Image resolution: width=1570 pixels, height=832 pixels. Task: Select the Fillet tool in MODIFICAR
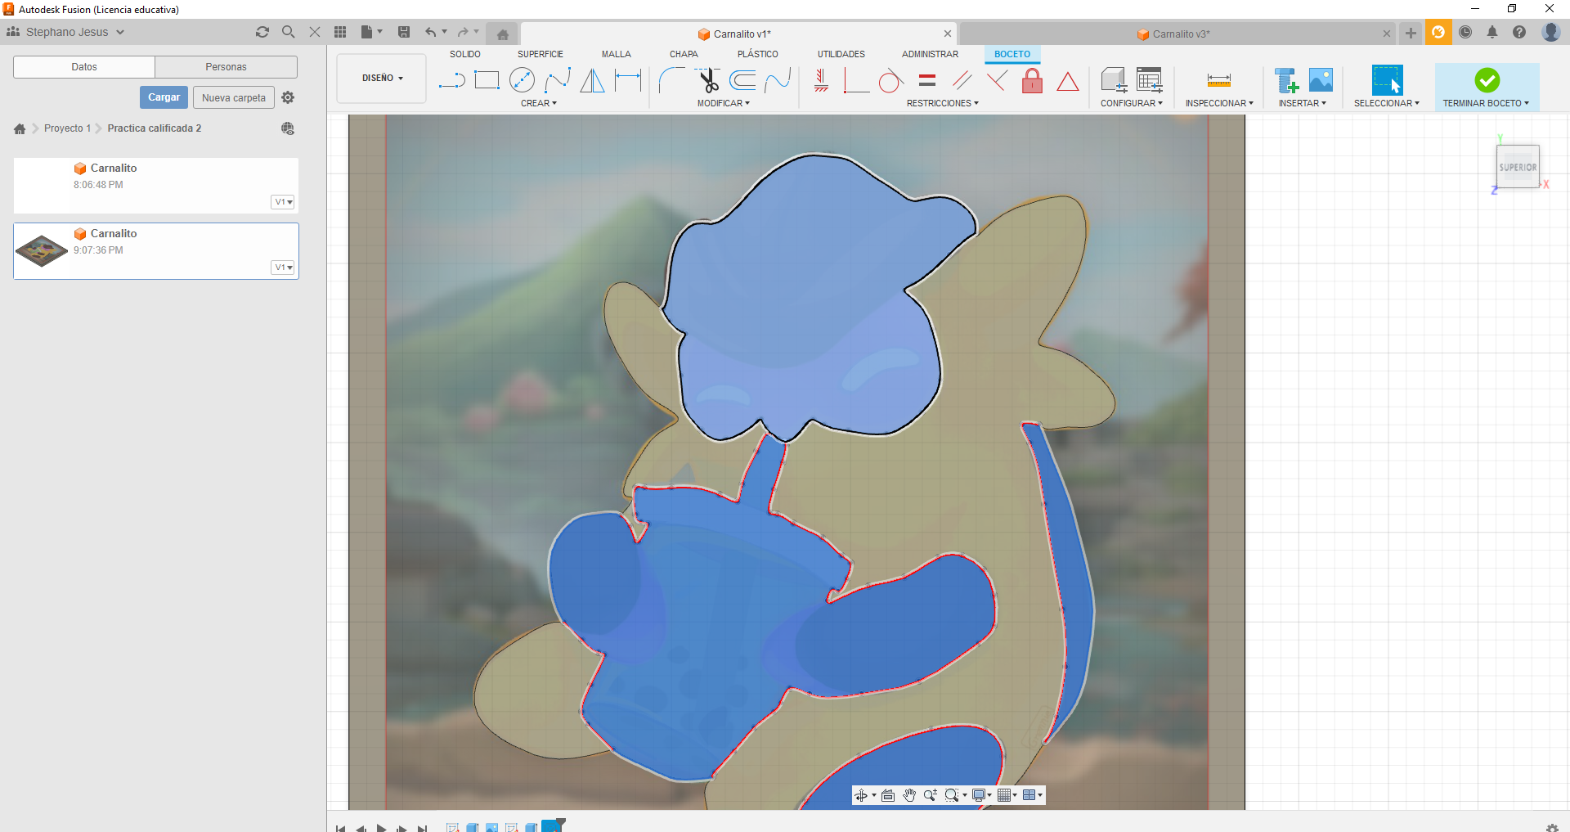[x=671, y=80]
